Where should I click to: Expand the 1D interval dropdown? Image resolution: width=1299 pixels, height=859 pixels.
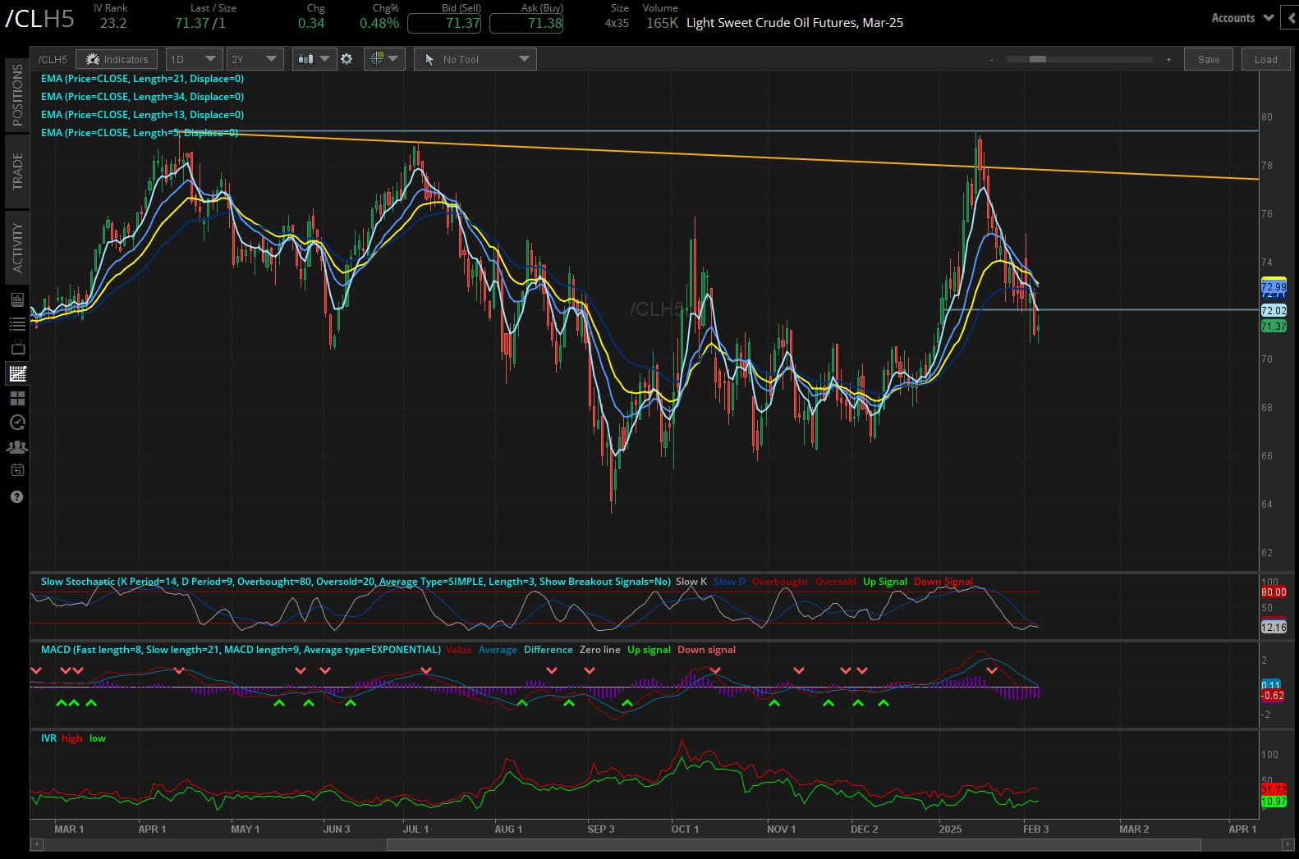[x=194, y=59]
